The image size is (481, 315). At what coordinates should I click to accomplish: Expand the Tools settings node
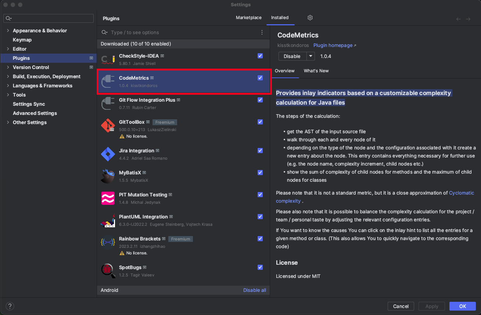[x=8, y=95]
